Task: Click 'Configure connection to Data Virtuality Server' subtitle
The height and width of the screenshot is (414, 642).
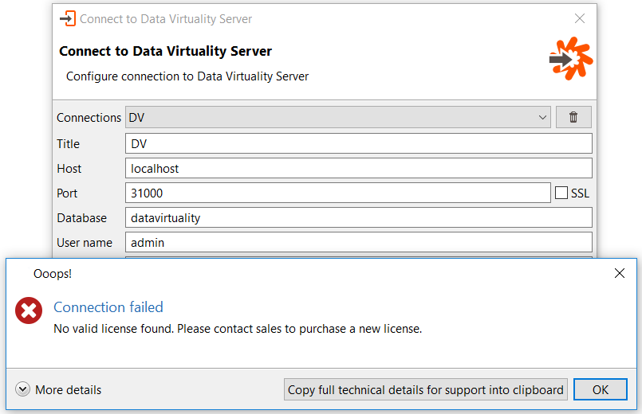Action: pyautogui.click(x=187, y=76)
